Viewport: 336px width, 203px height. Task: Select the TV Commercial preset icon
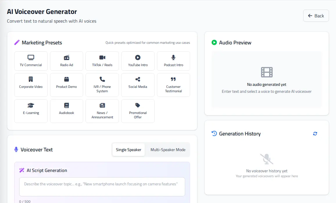click(31, 57)
